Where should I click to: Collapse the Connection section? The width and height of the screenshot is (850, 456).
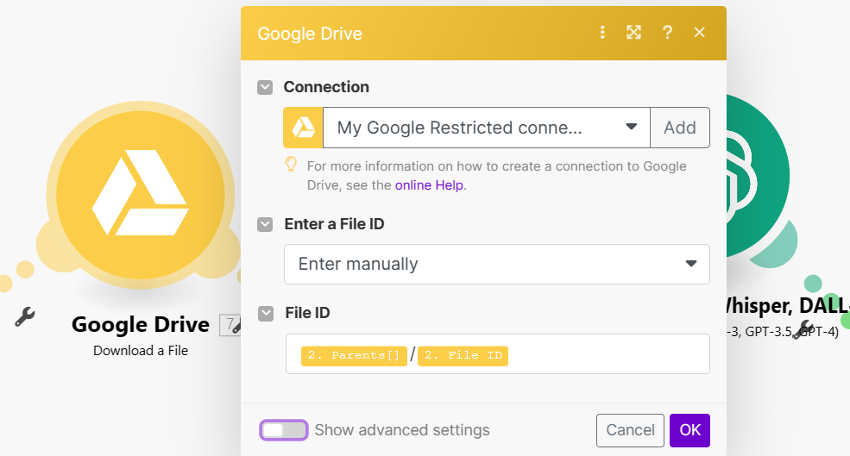[265, 87]
